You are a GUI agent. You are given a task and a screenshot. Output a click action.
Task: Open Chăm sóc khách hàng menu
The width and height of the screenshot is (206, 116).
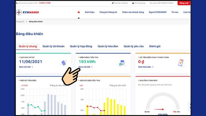click(133, 12)
